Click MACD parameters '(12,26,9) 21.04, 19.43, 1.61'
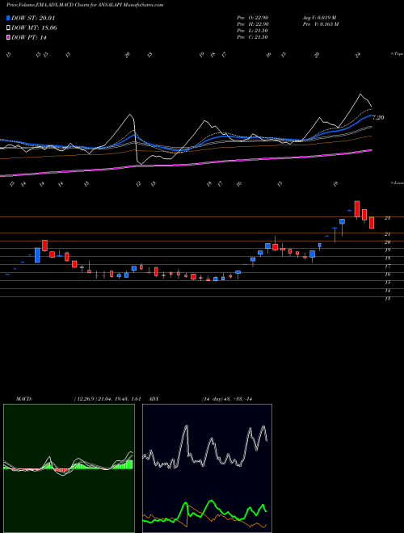Viewport: 404px width, 533px height. click(x=107, y=399)
